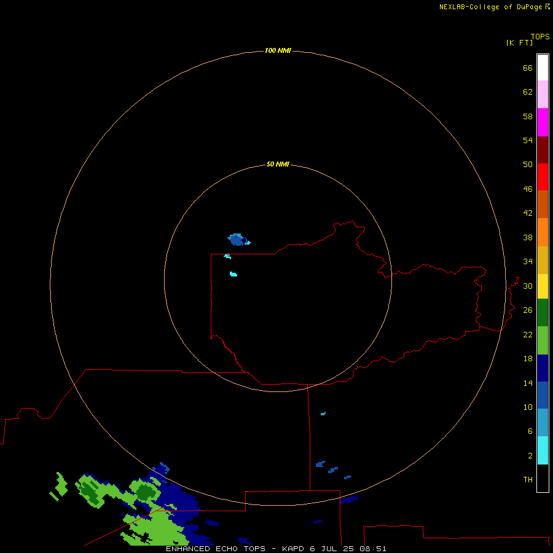Click the 14 legend value
553x553 pixels.
pyautogui.click(x=528, y=383)
